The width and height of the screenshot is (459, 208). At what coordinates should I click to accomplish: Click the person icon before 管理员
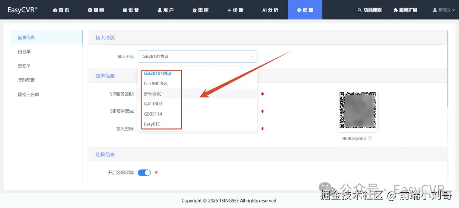(435, 10)
